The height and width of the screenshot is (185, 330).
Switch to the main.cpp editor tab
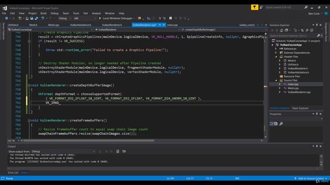[x=173, y=25]
